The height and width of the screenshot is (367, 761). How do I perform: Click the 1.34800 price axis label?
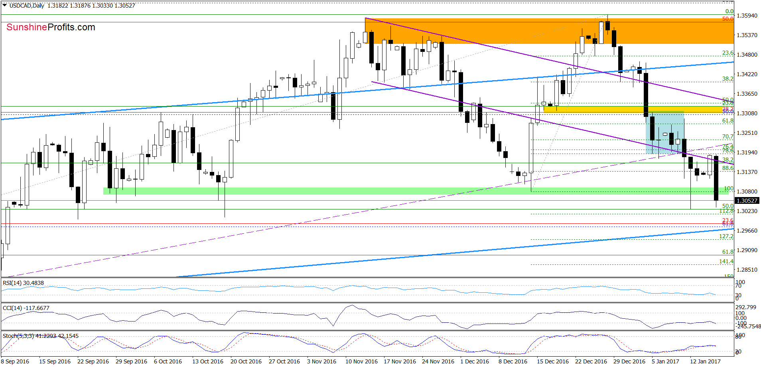click(x=747, y=55)
